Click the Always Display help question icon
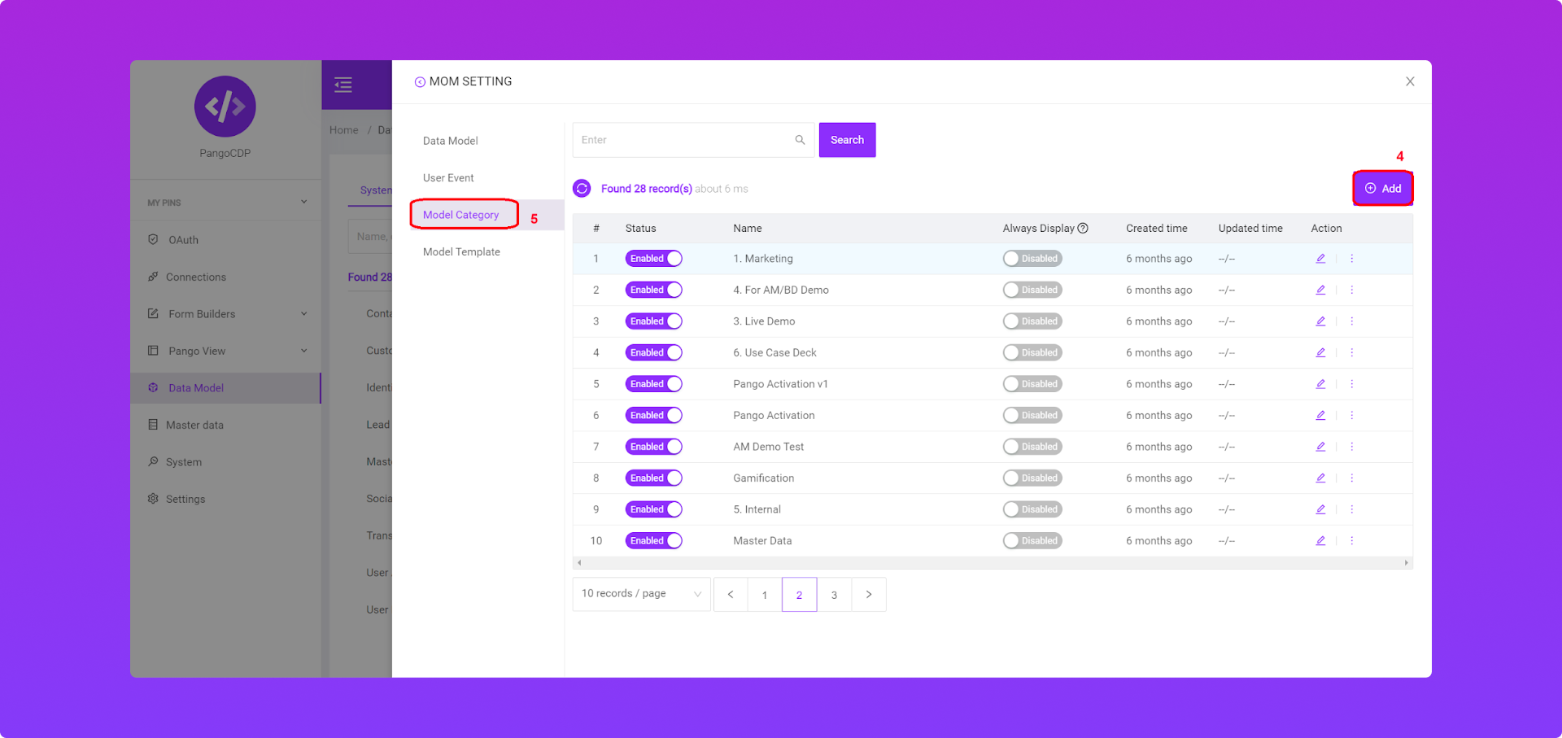This screenshot has width=1562, height=738. pyautogui.click(x=1083, y=229)
